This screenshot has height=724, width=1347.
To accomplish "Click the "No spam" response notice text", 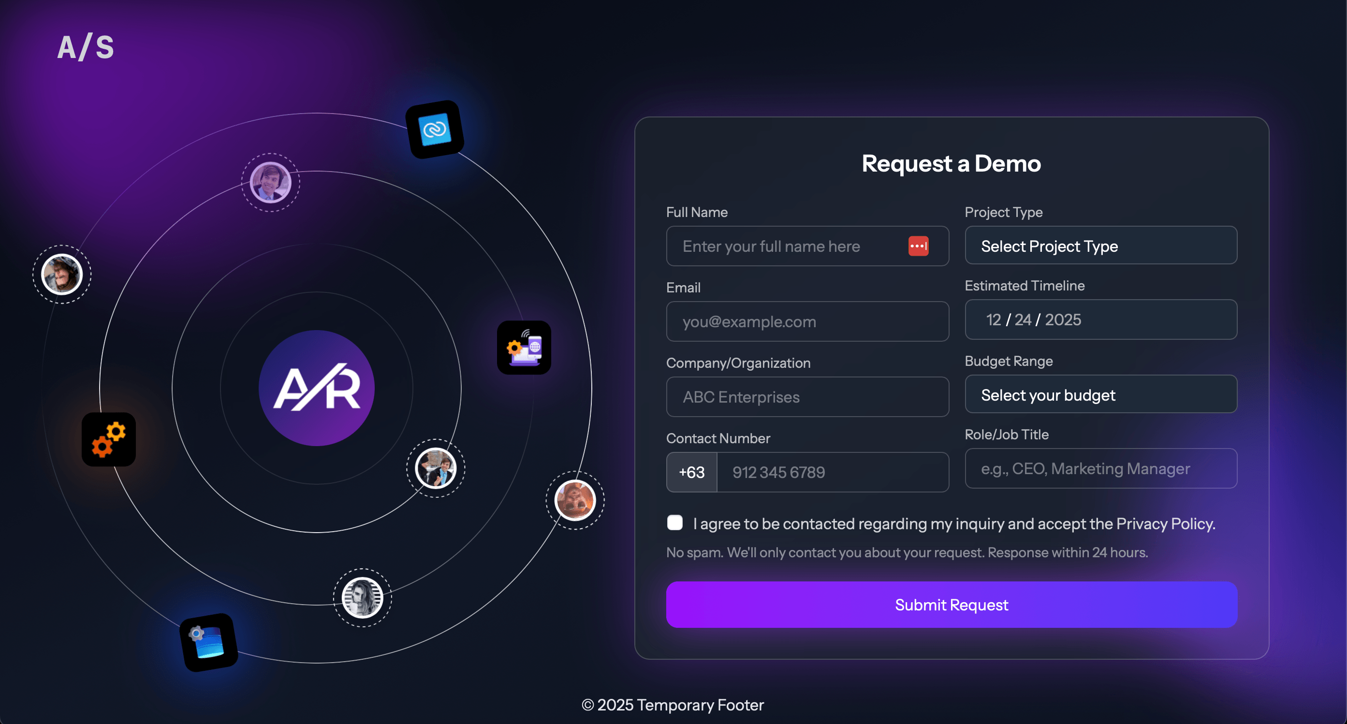I will 907,552.
